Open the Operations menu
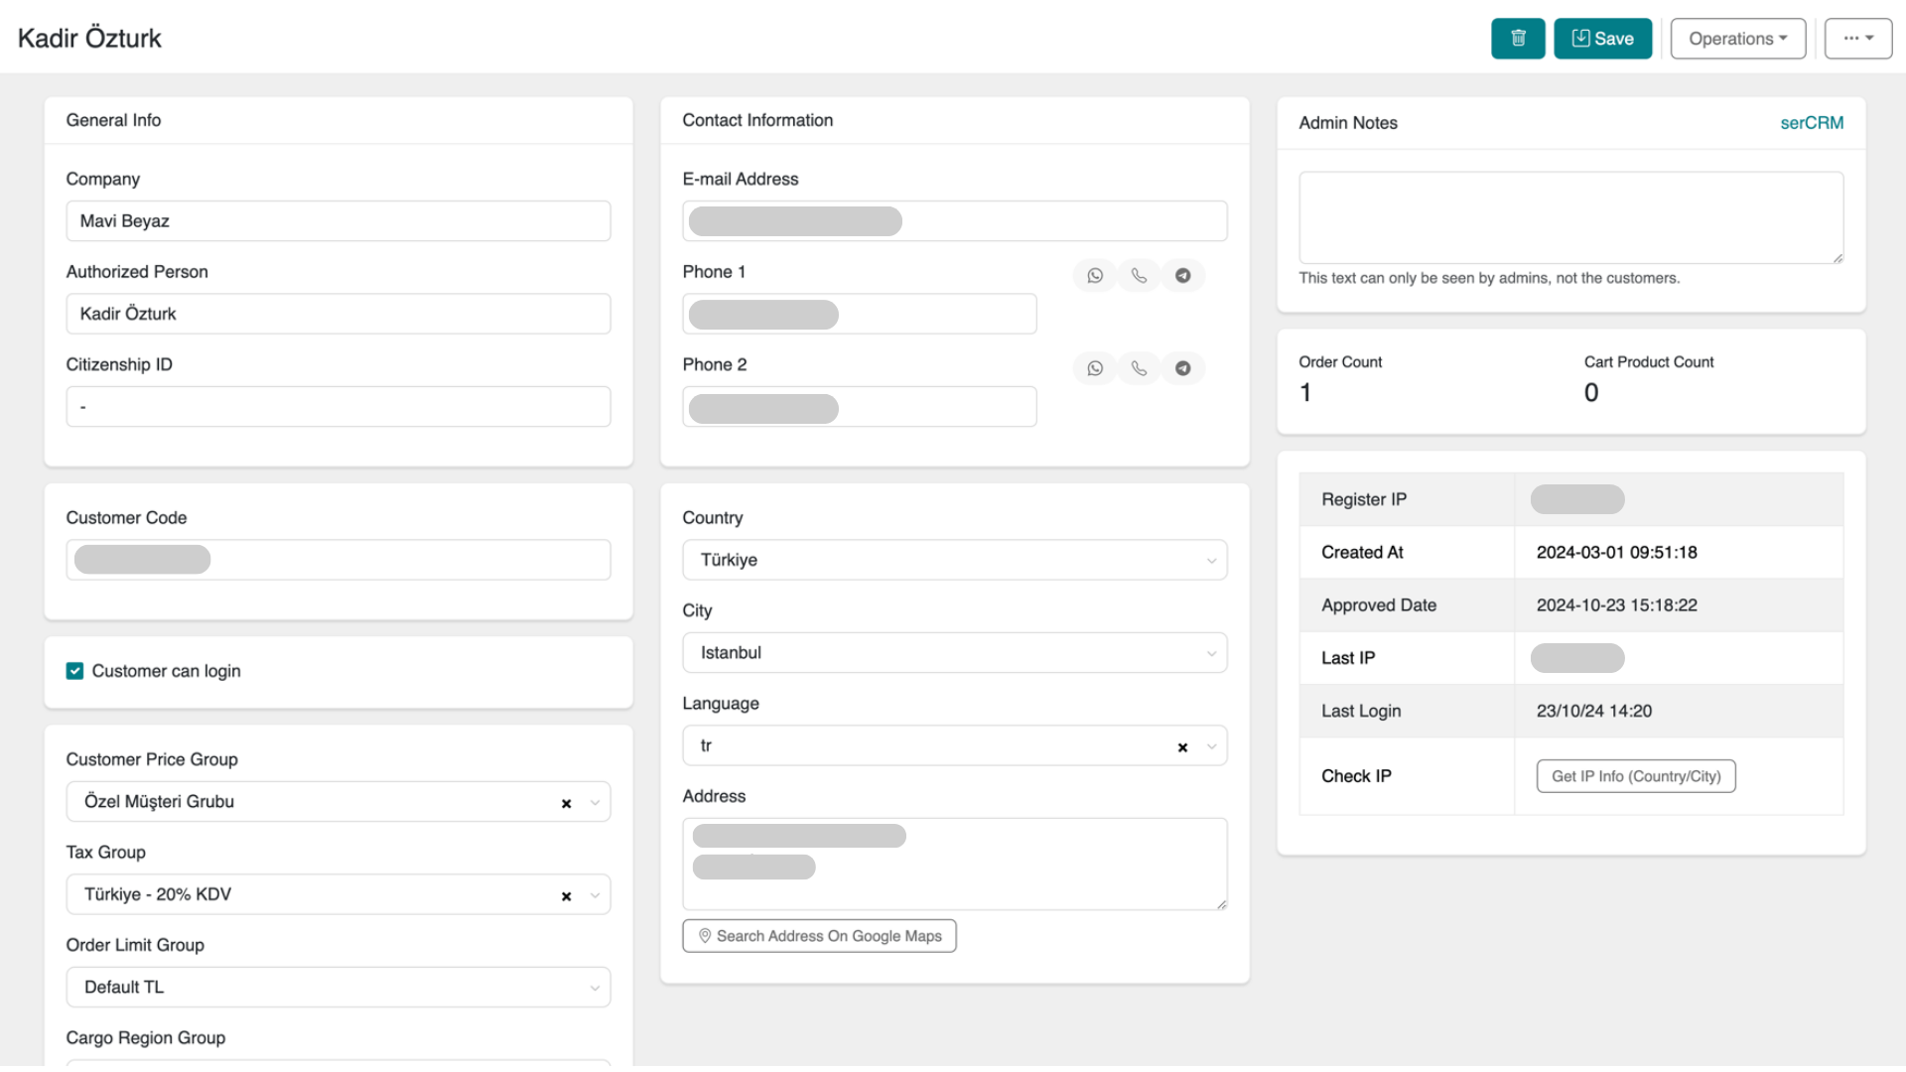 (x=1737, y=38)
